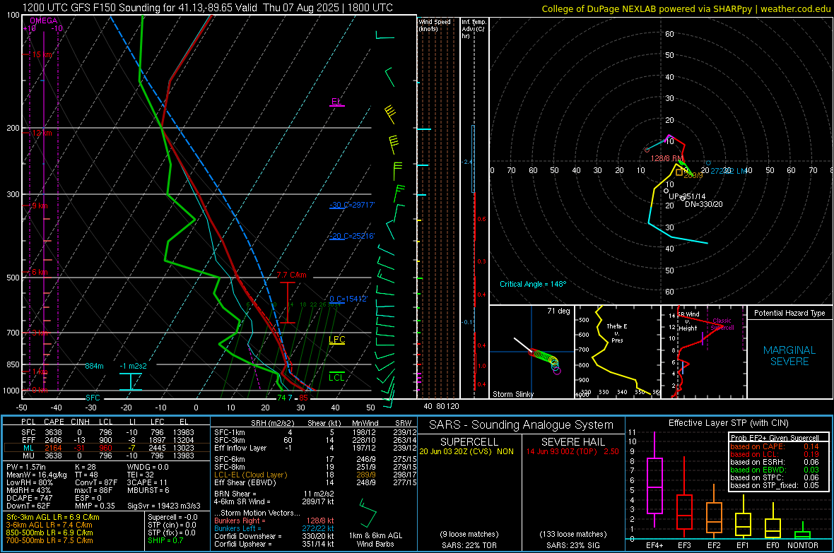The image size is (834, 553).
Task: Click the -30 C=29717' height label
Action: click(x=352, y=205)
